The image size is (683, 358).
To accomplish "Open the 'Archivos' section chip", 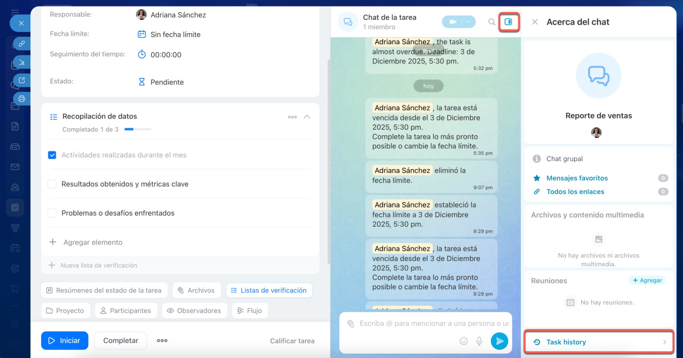I will click(196, 290).
